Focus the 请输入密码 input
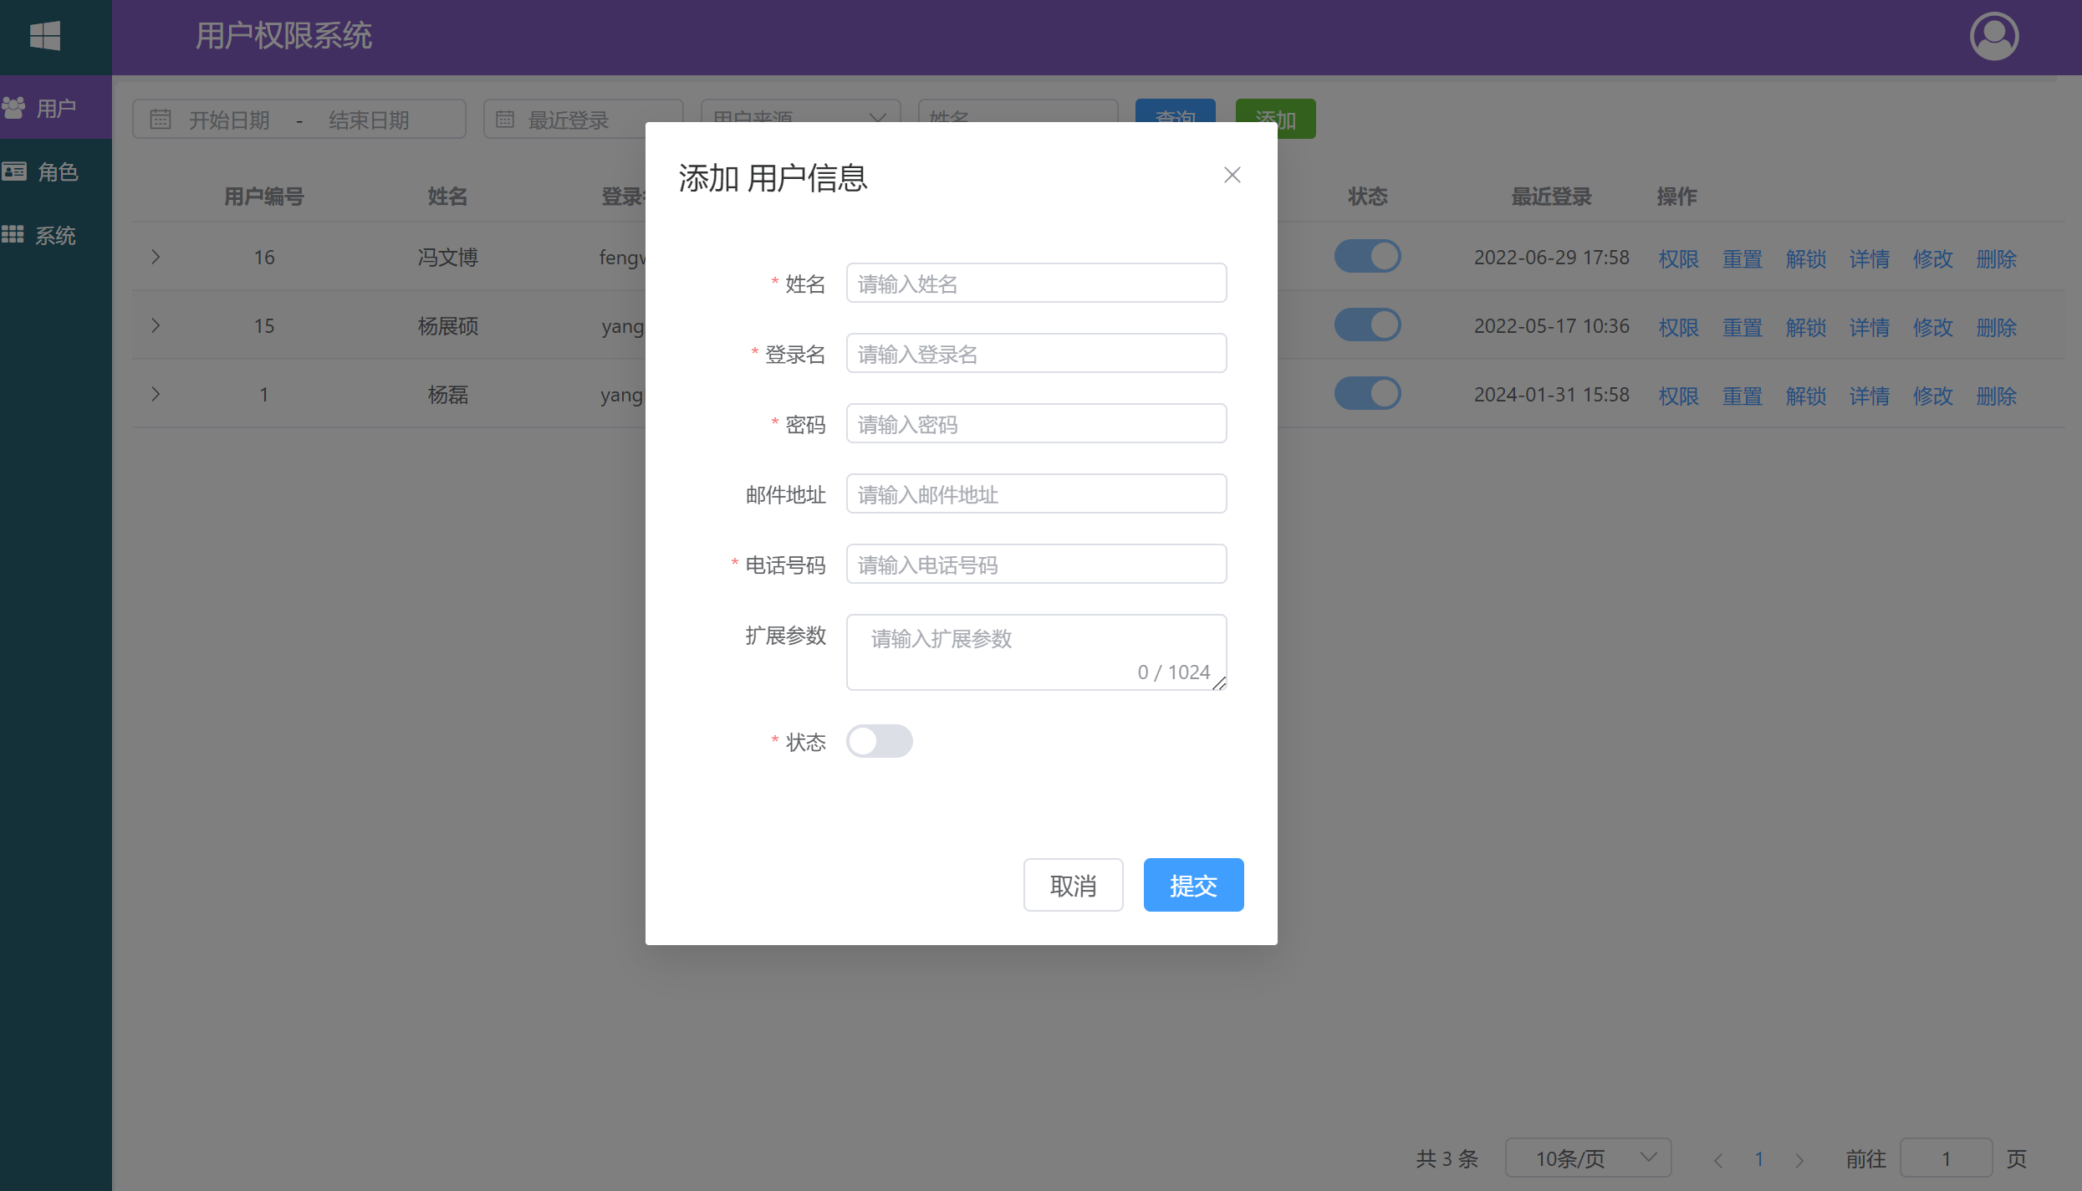The height and width of the screenshot is (1191, 2082). click(x=1036, y=424)
